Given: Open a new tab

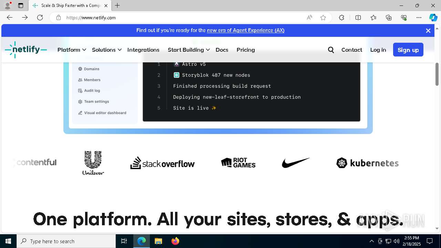Looking at the screenshot, I should [117, 6].
